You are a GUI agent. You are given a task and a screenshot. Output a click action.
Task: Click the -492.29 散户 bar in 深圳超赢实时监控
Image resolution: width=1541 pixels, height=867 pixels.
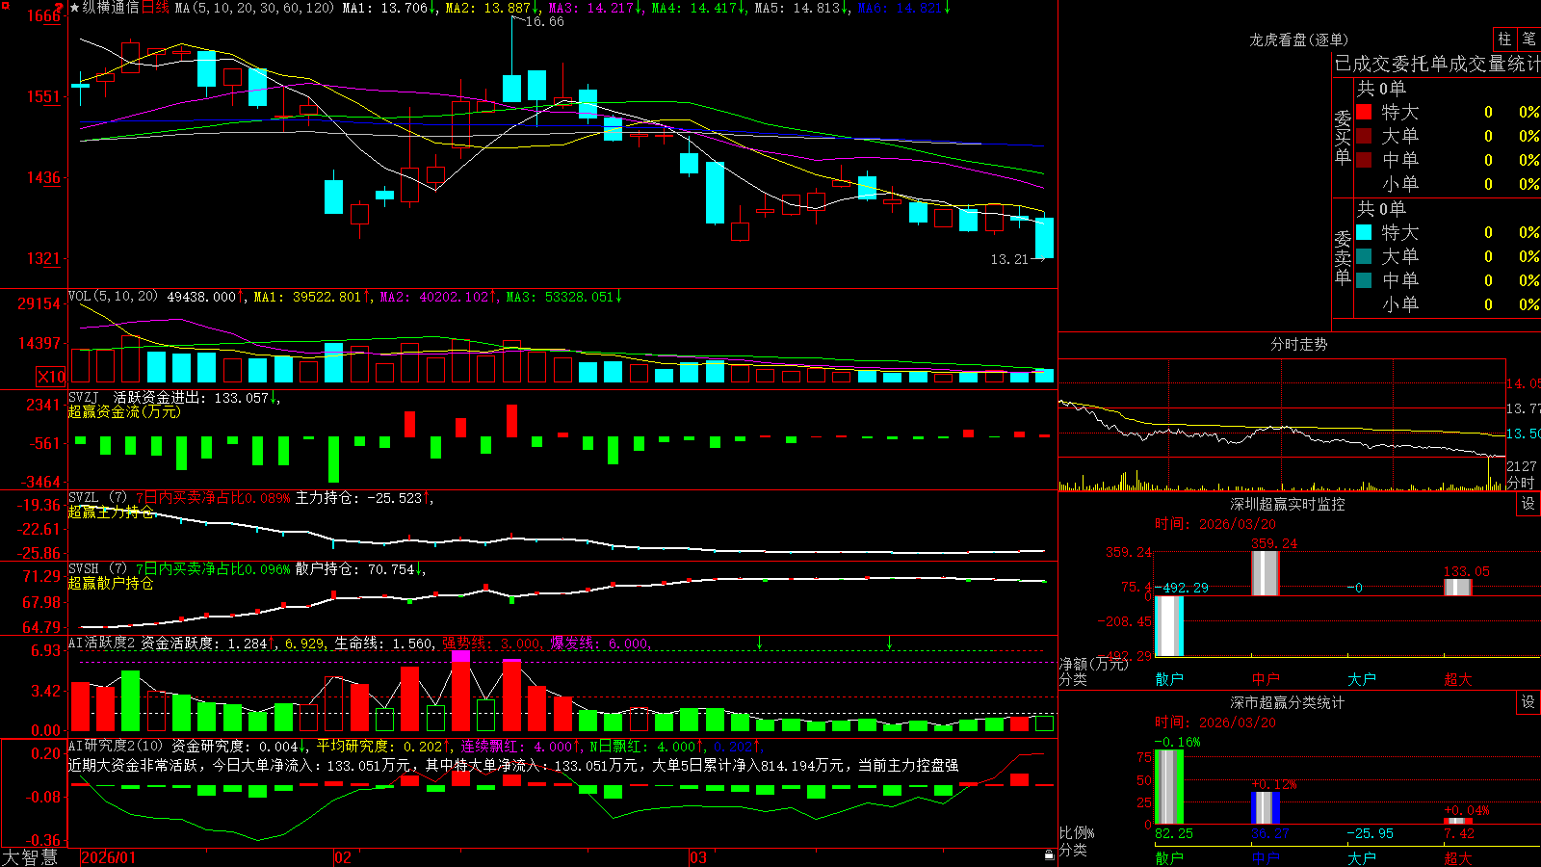point(1169,626)
